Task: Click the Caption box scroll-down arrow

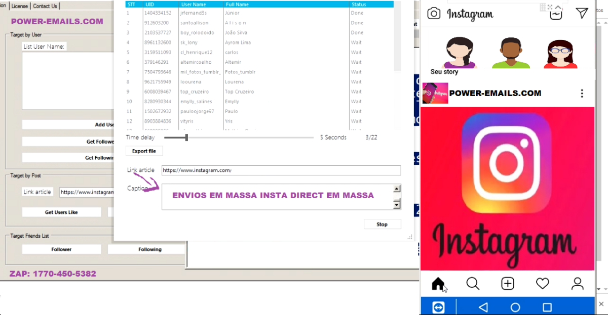Action: tap(397, 204)
